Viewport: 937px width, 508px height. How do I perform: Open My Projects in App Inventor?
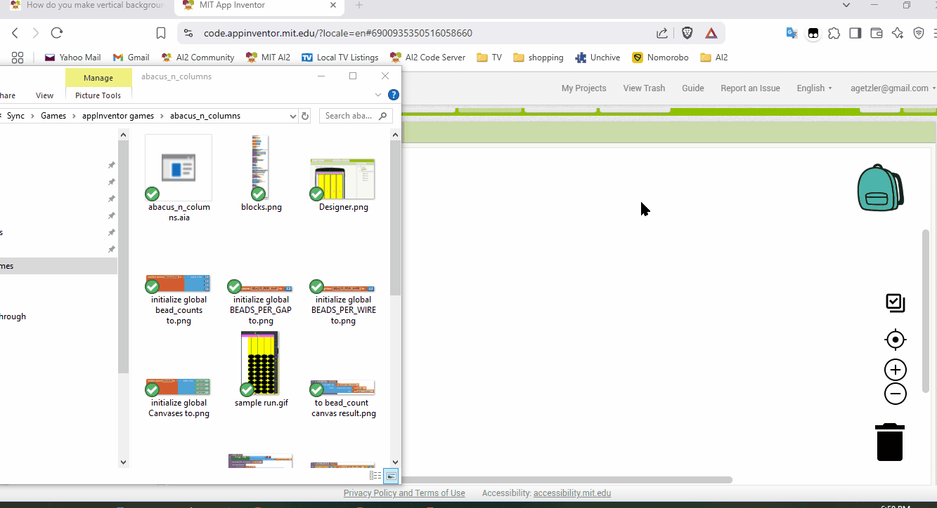583,88
